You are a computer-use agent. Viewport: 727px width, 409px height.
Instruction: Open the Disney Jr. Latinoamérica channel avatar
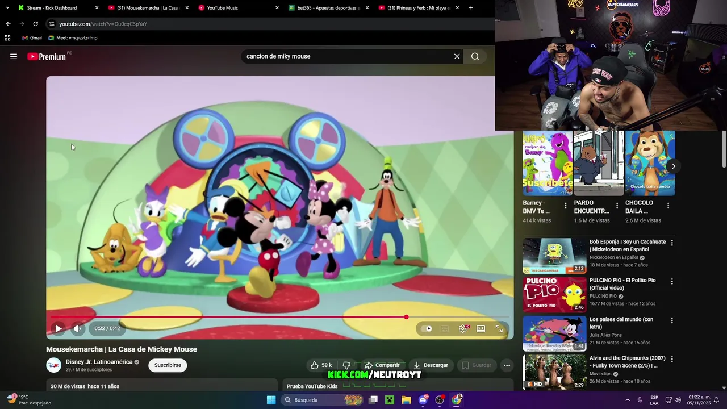coord(53,365)
